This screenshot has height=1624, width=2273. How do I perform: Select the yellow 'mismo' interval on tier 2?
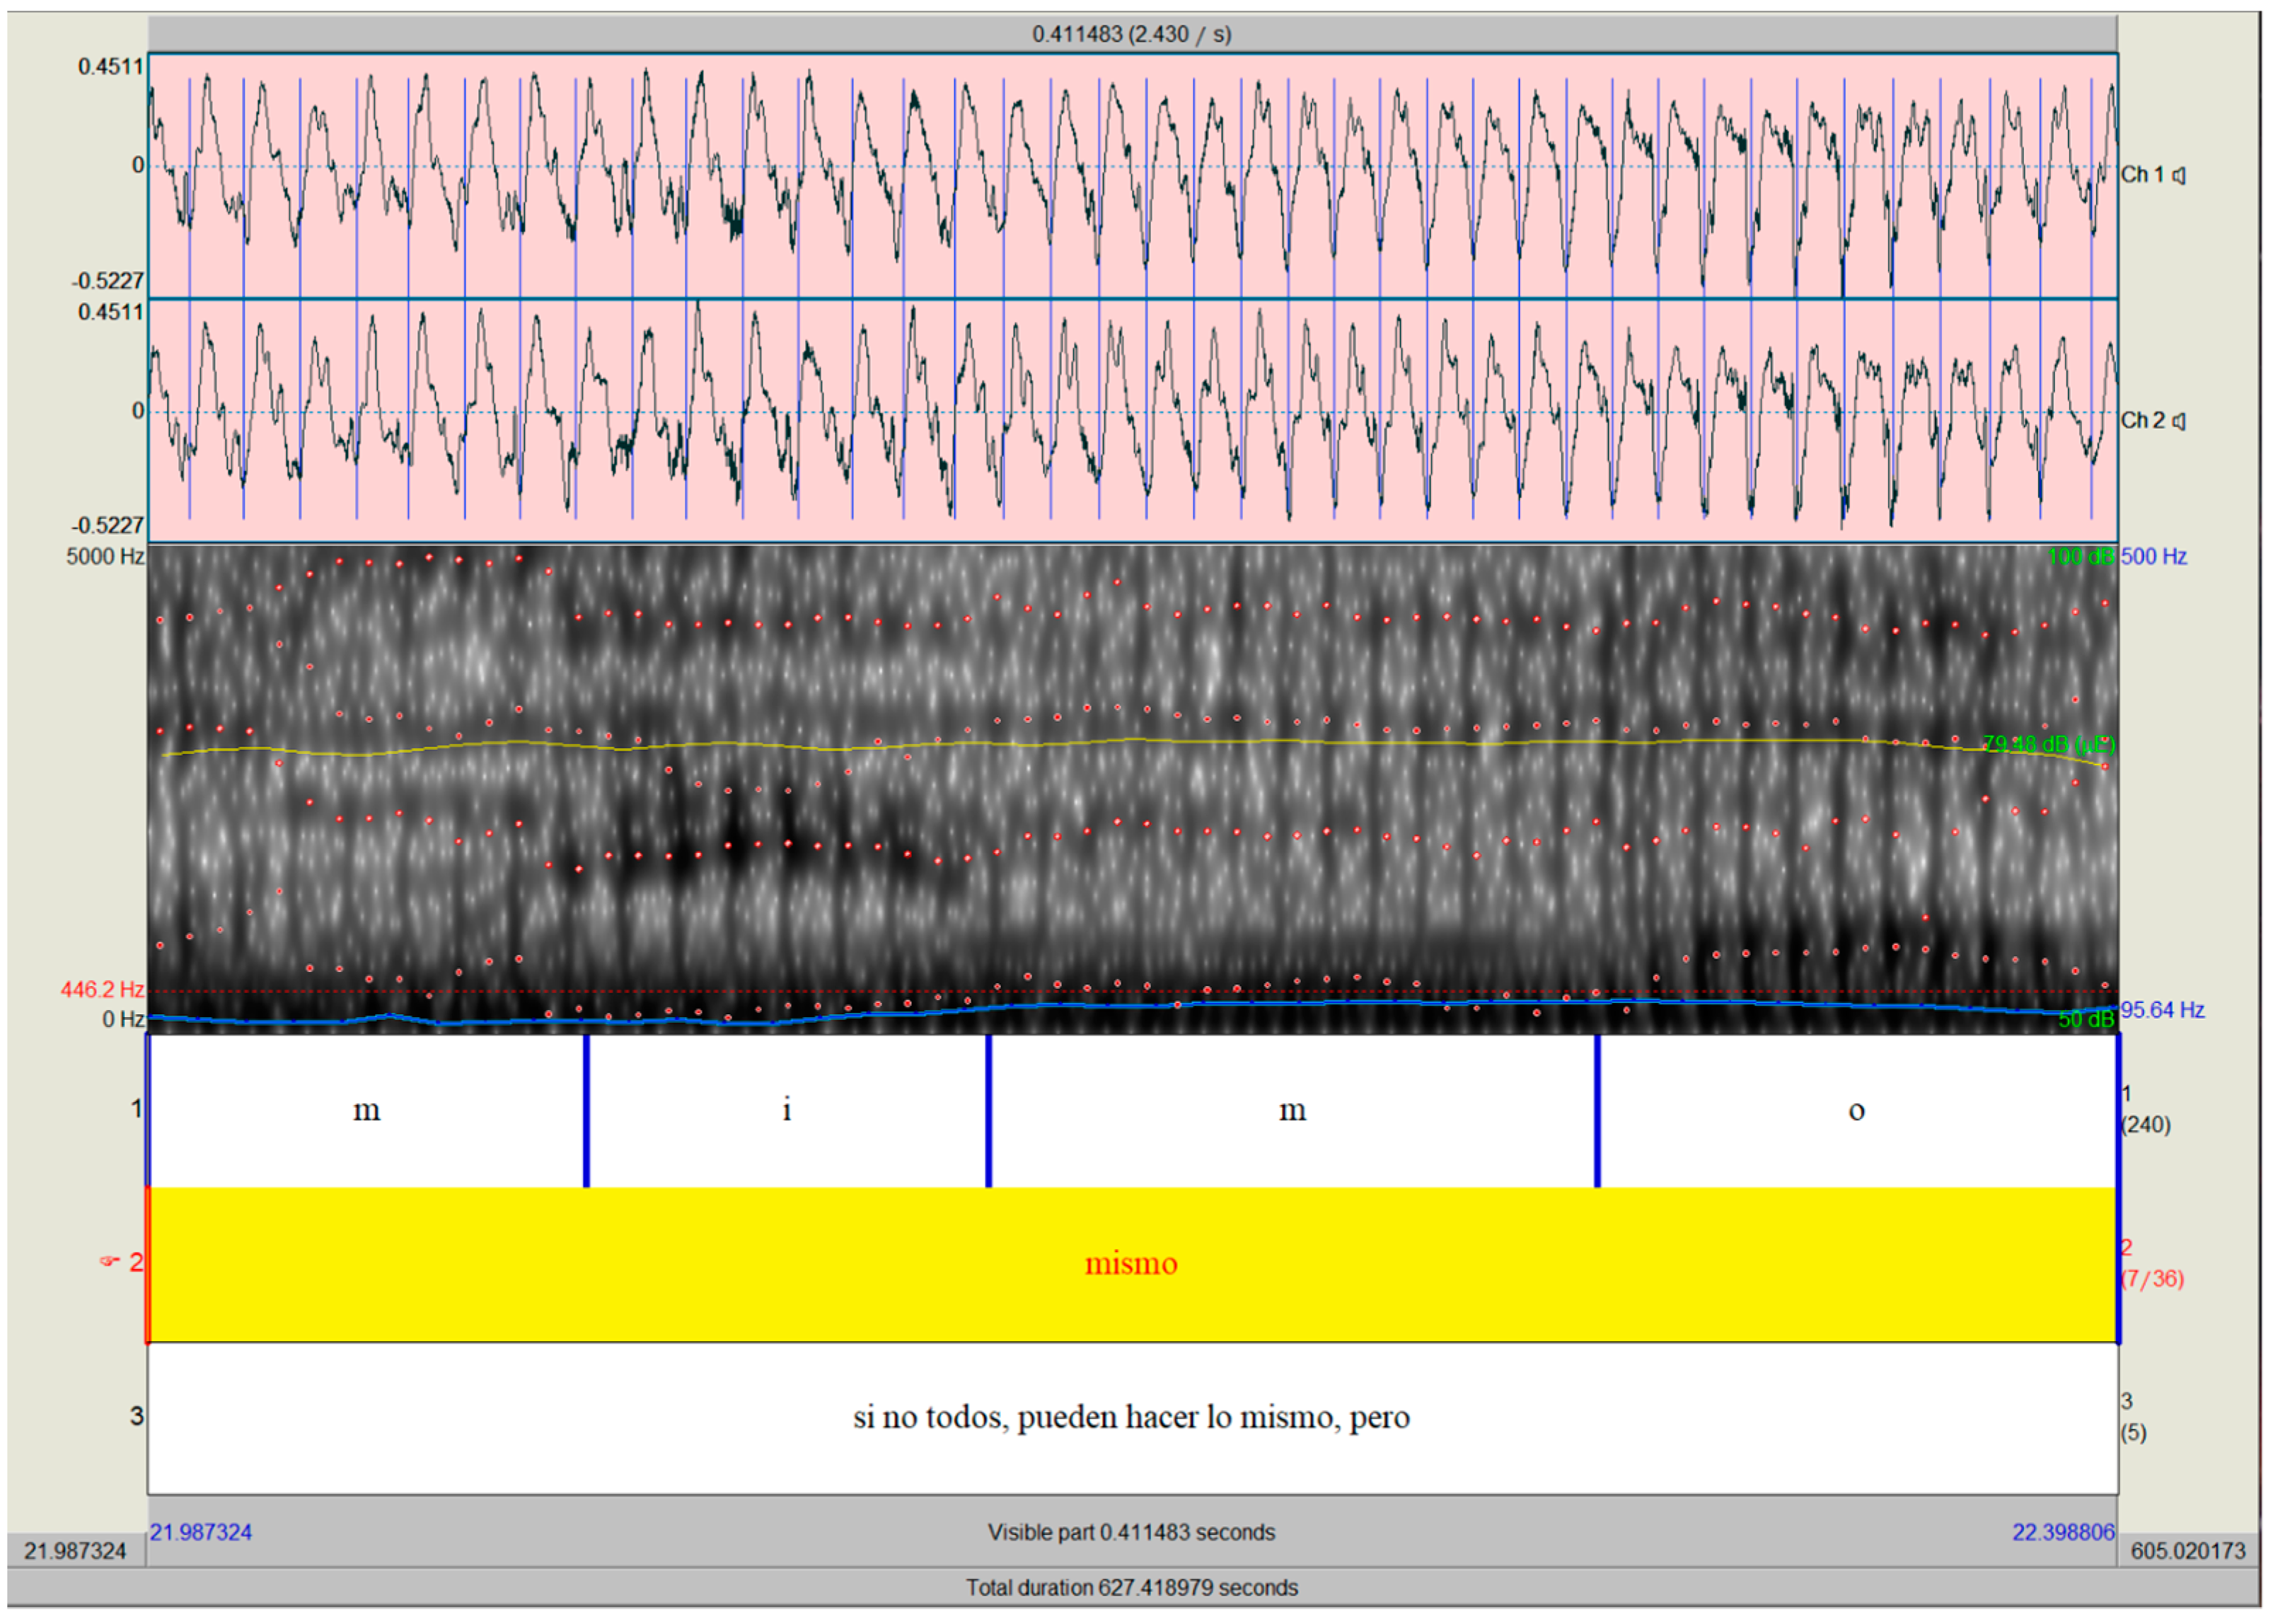click(x=1131, y=1264)
